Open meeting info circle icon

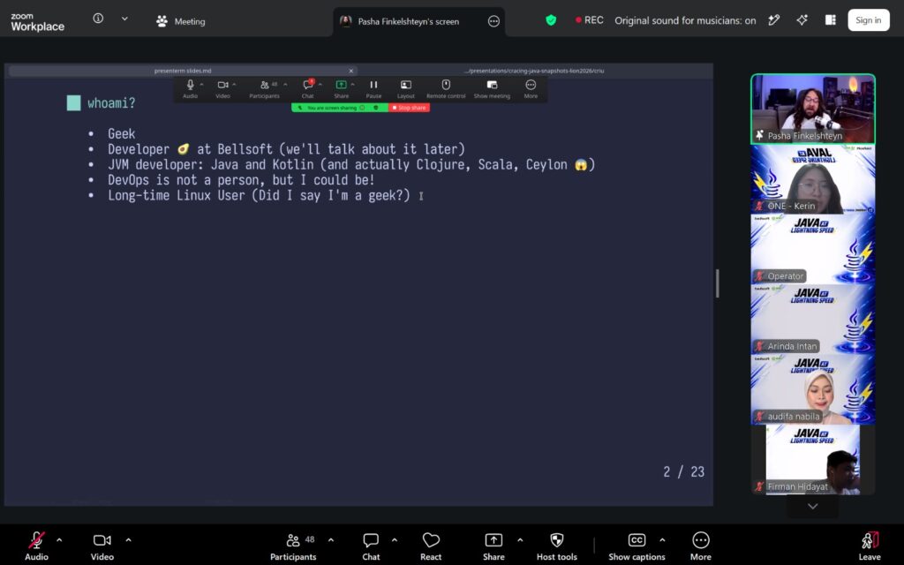pos(98,19)
